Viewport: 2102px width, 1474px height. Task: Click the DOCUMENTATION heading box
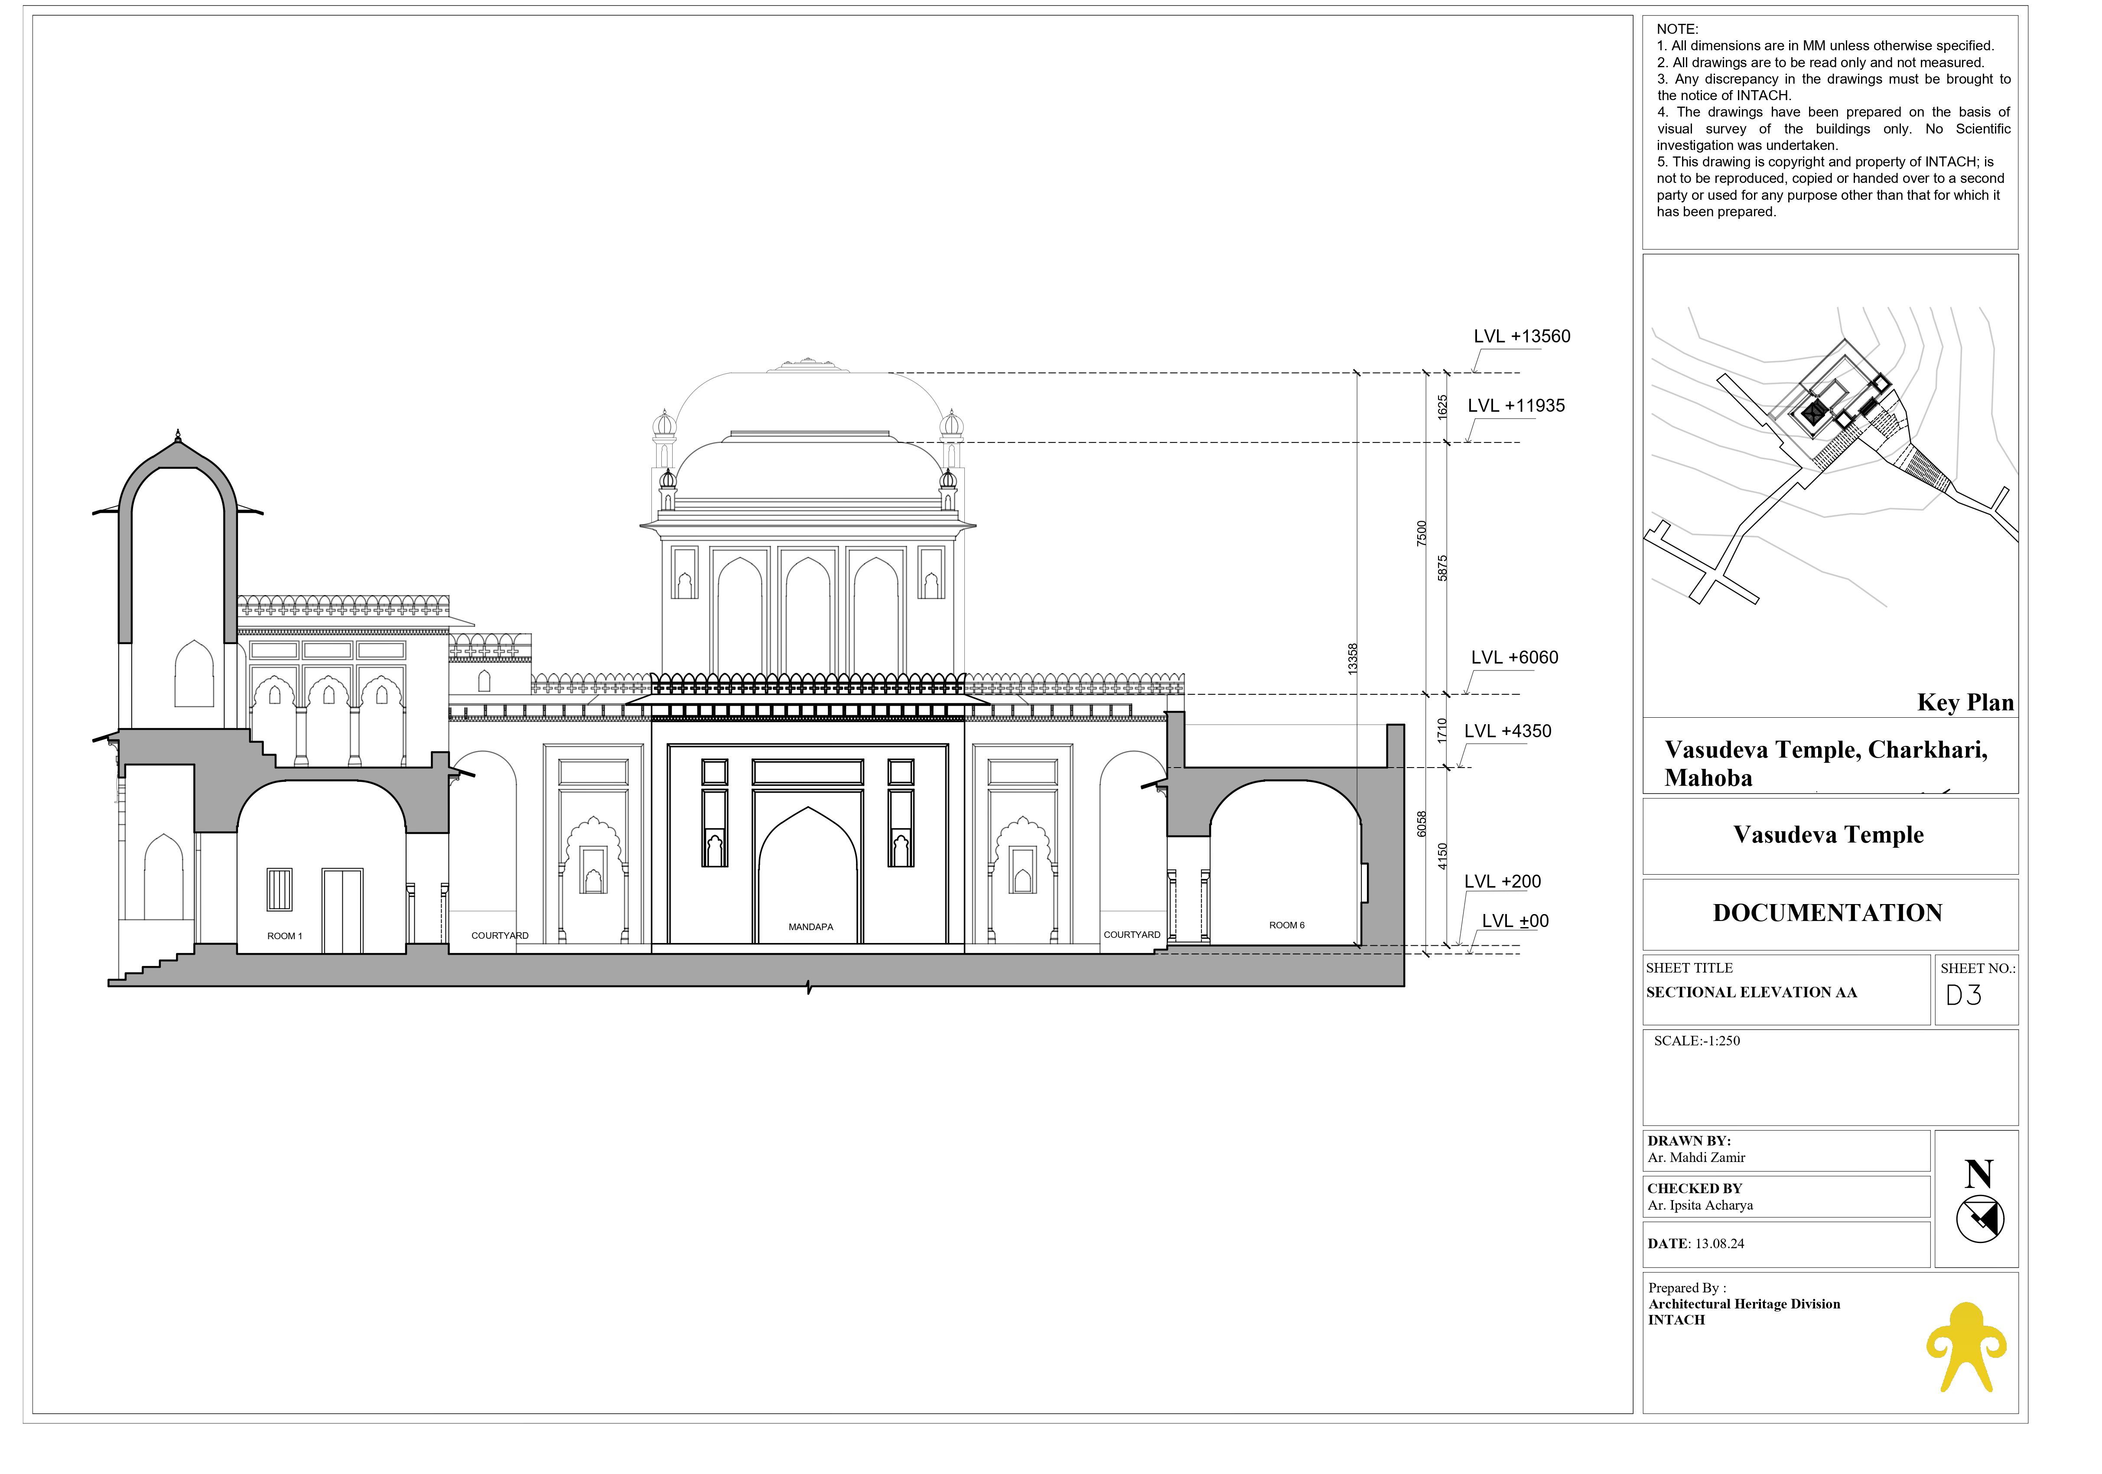(1827, 913)
